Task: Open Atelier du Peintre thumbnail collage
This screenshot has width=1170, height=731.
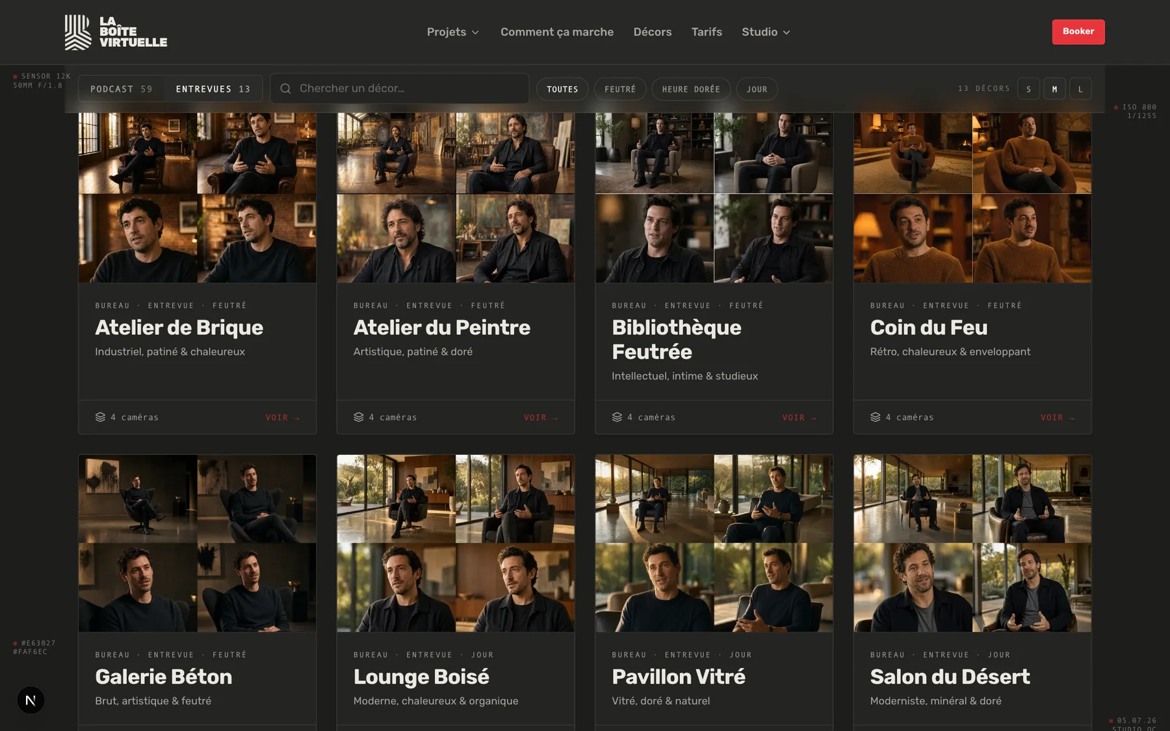Action: pyautogui.click(x=456, y=198)
